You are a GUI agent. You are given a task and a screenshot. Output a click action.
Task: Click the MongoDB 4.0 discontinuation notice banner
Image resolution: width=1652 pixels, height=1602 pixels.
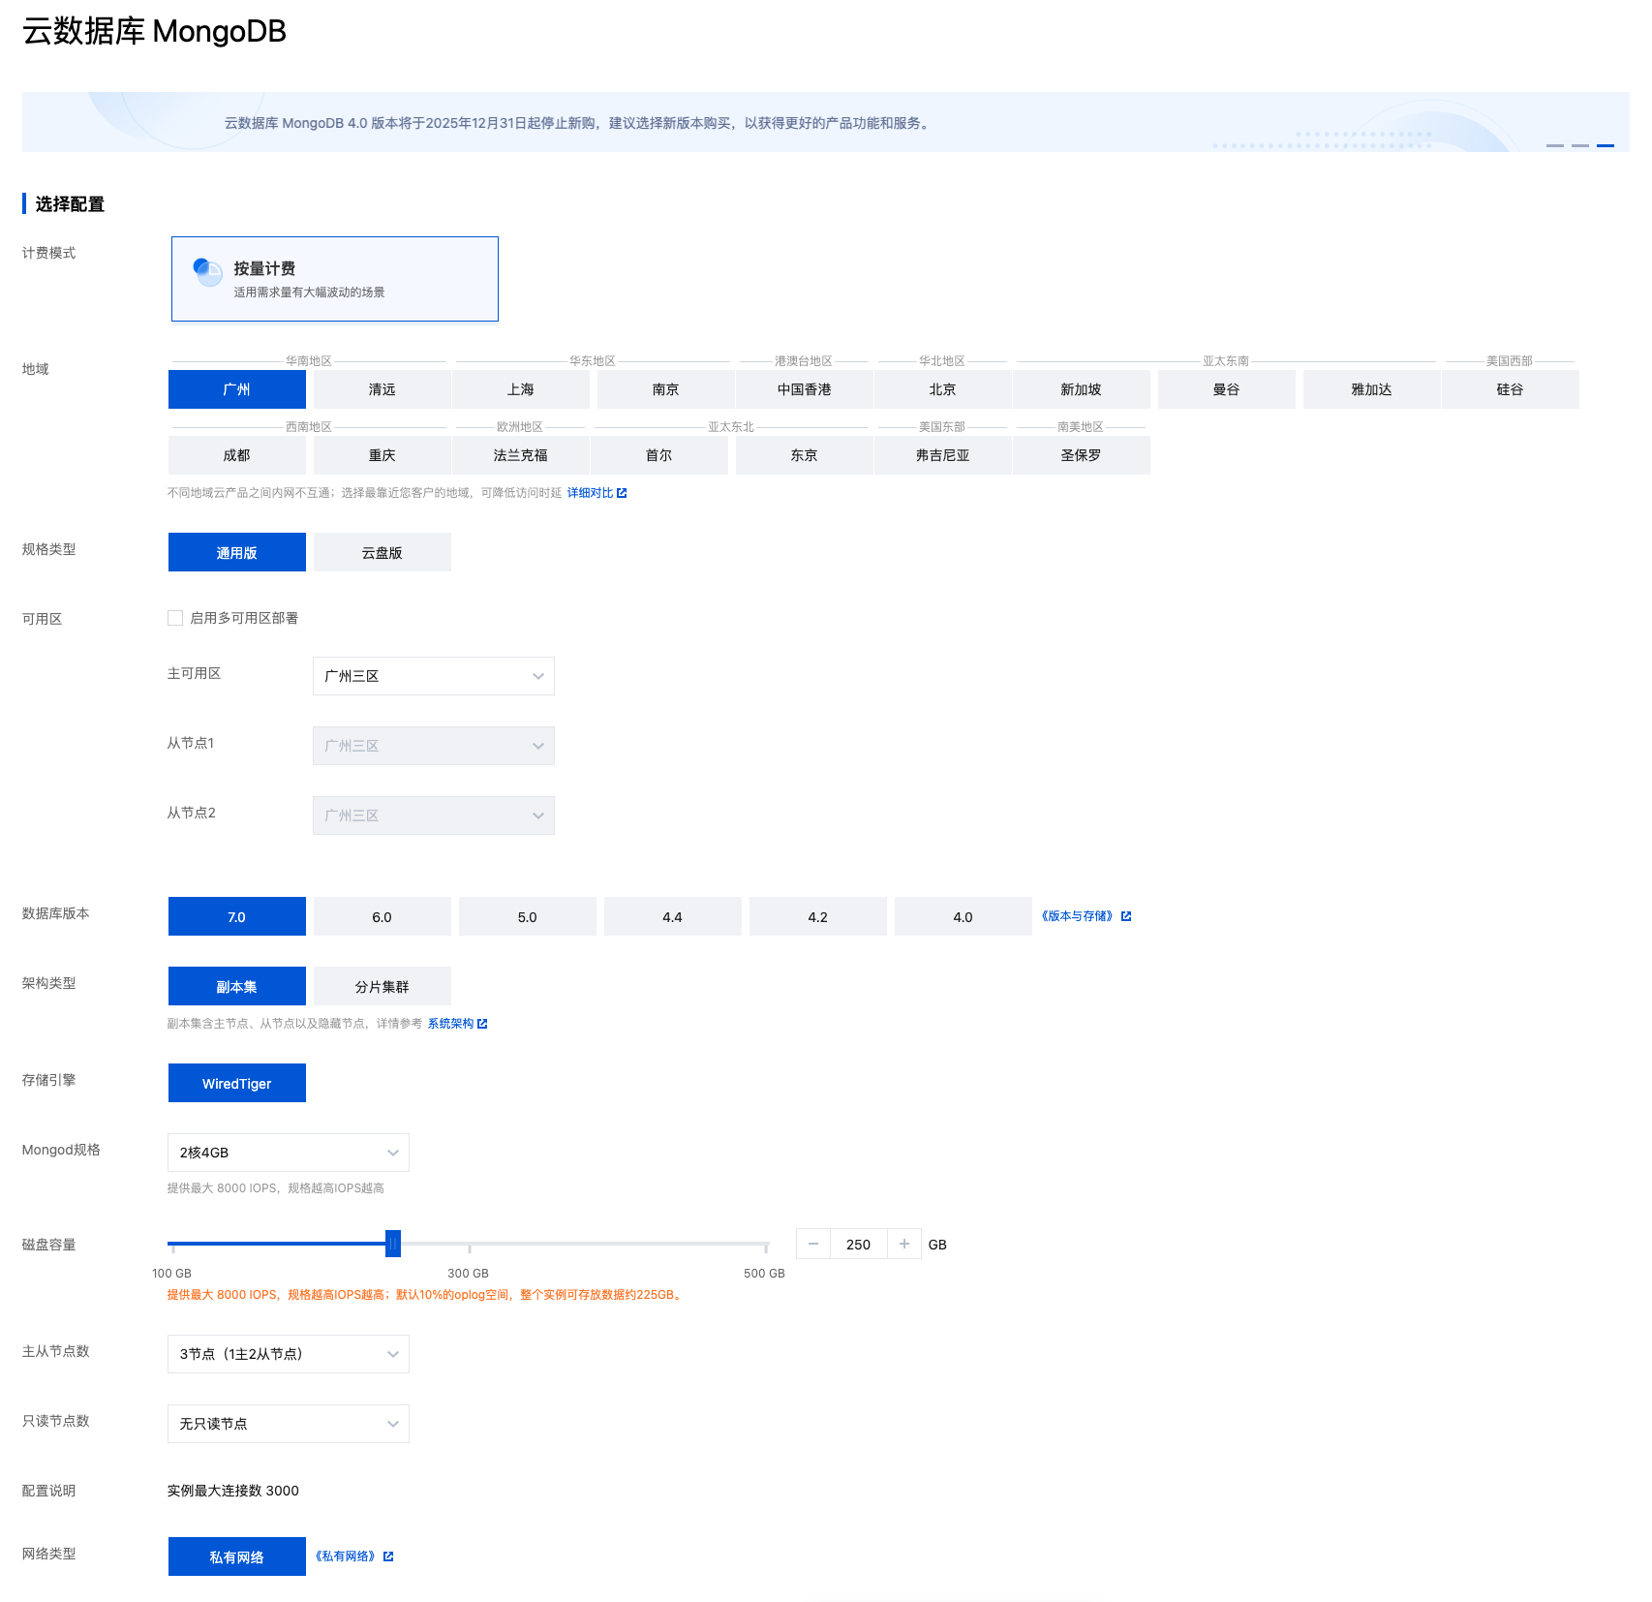click(826, 122)
